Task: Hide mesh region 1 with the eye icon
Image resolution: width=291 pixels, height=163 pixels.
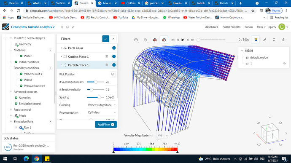Action: (x=284, y=64)
